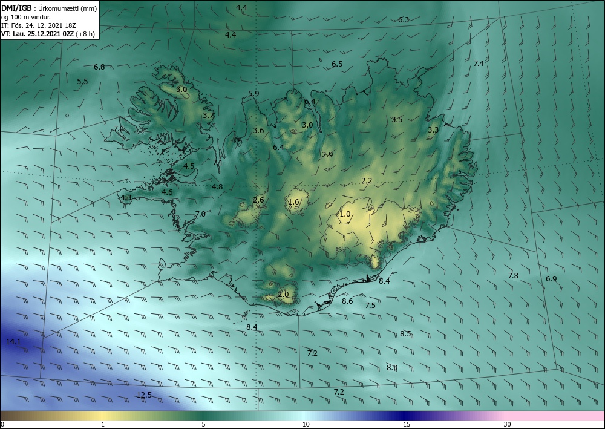The image size is (605, 429).
Task: Click the 3.7 value in the Westfjords
Action: point(208,116)
